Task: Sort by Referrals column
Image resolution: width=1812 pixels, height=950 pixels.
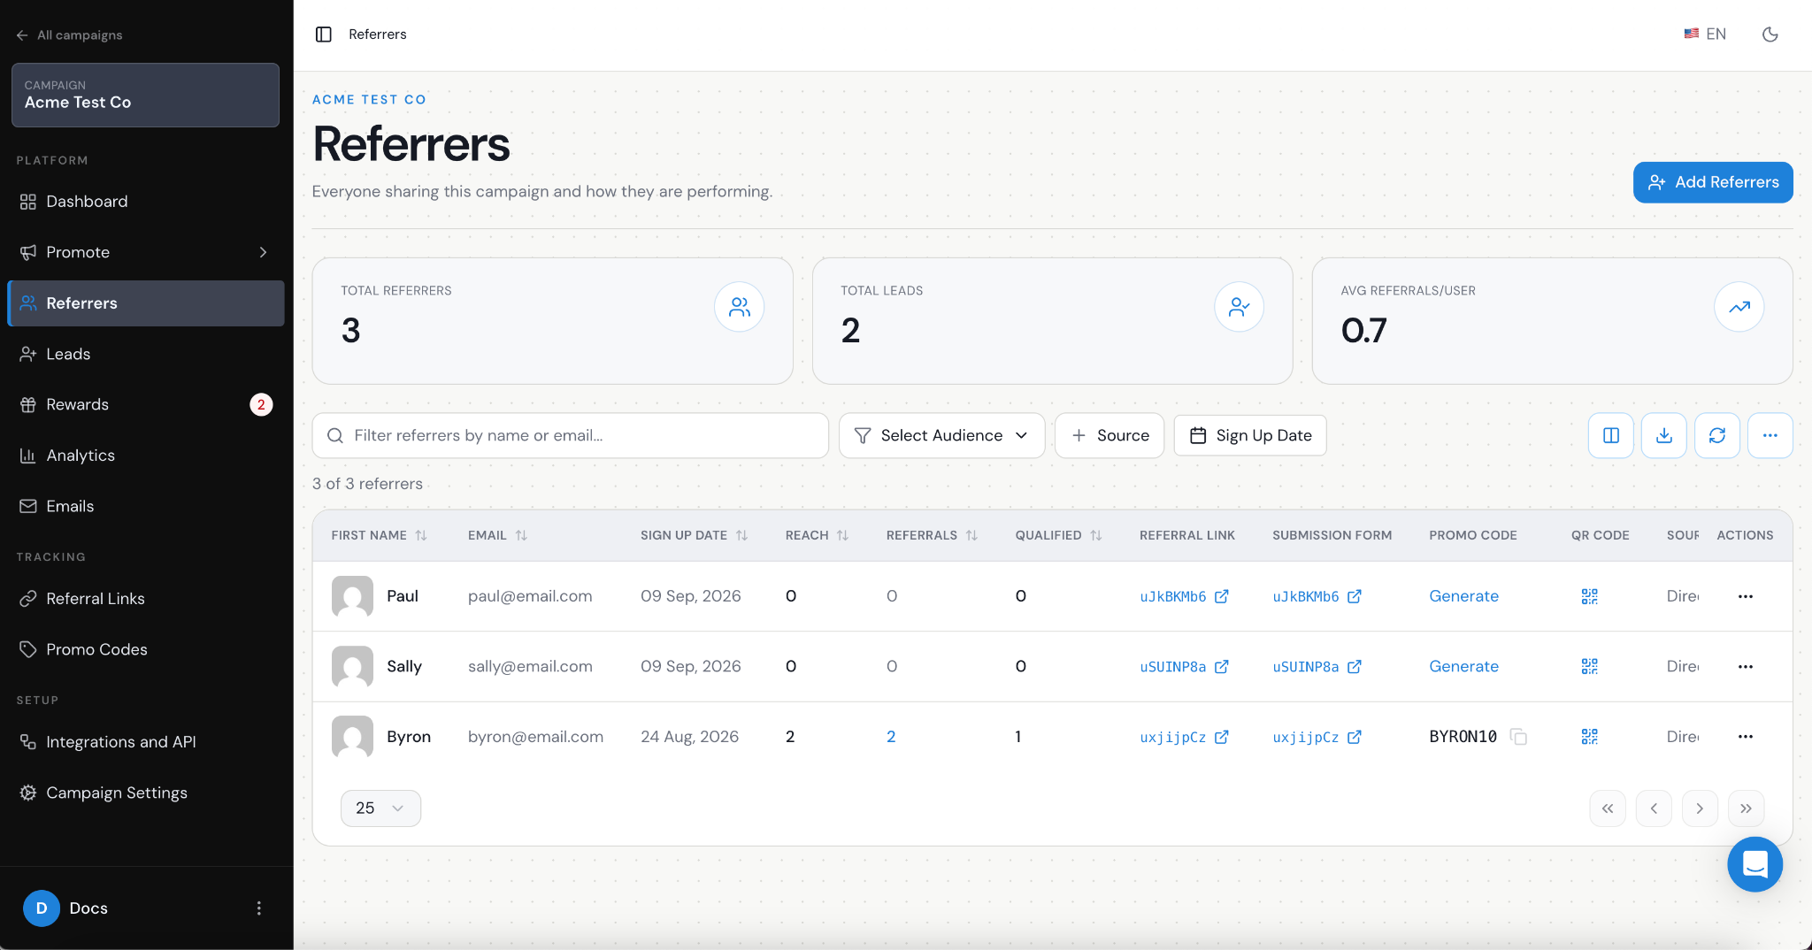Action: tap(932, 535)
